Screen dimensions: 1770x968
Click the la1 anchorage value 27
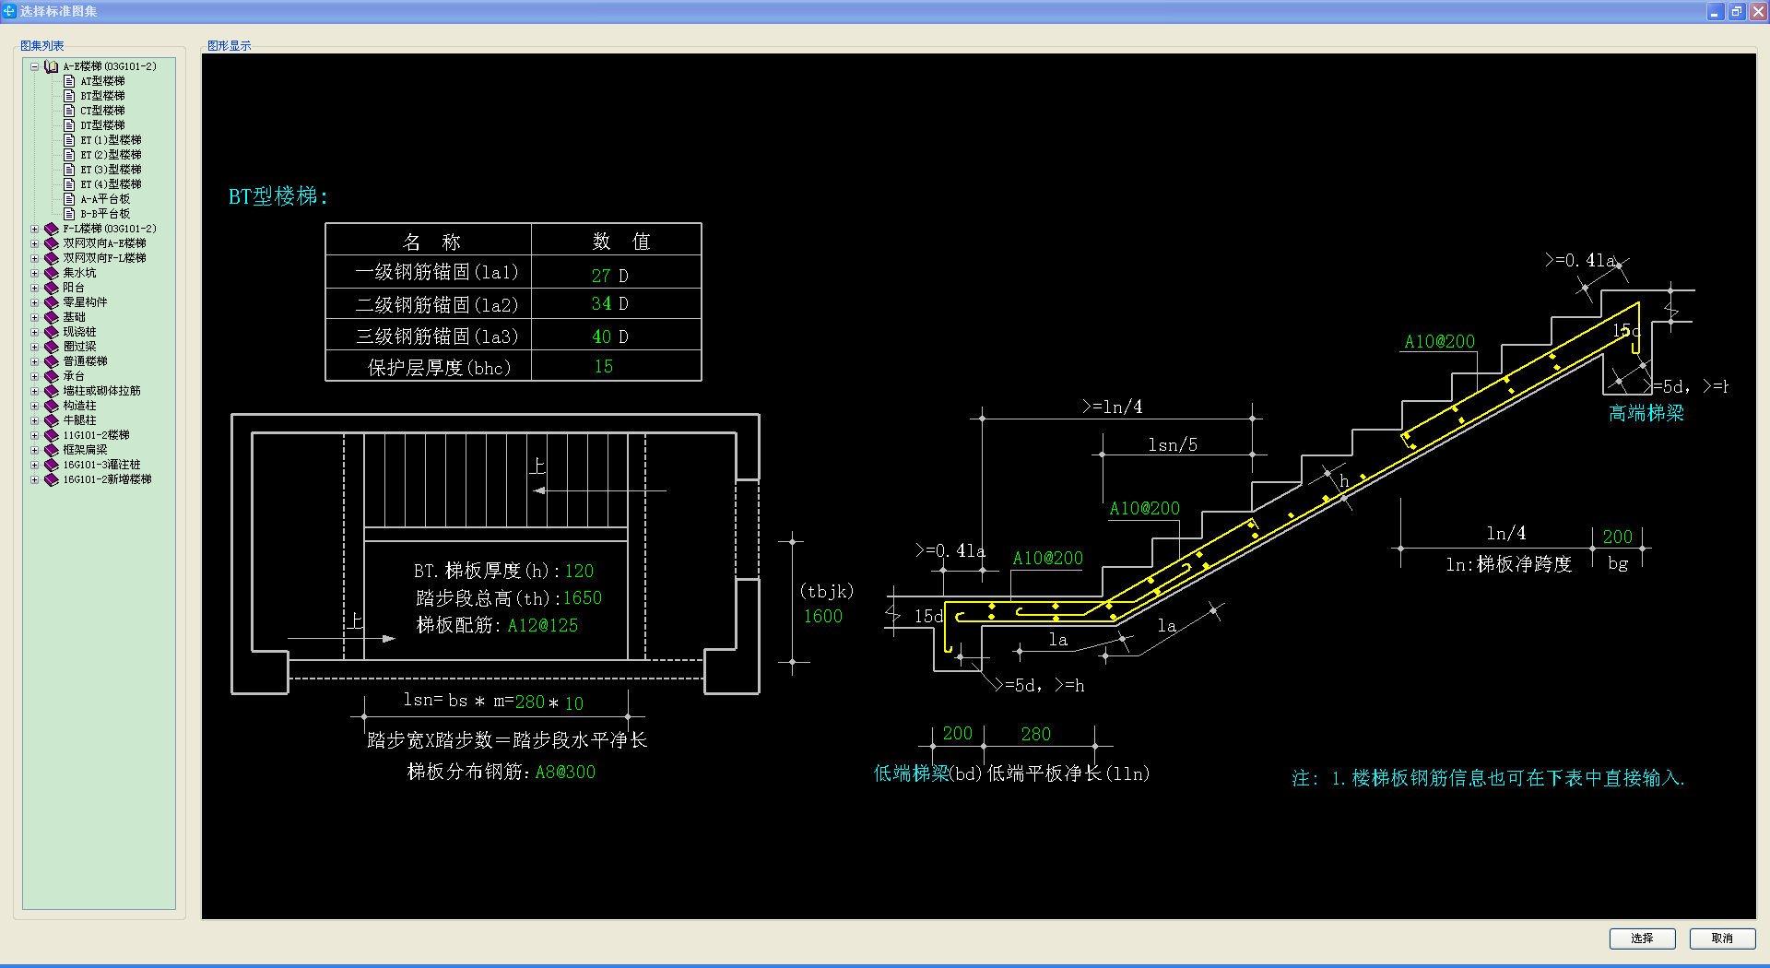(x=601, y=276)
